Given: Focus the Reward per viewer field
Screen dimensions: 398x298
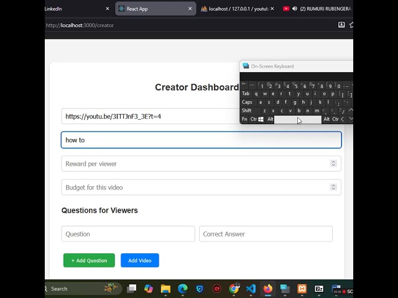Looking at the screenshot, I should click(201, 164).
